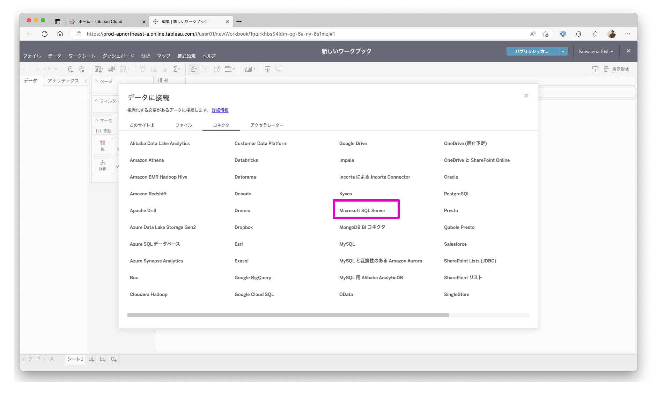This screenshot has width=657, height=397.
Task: Click the 詳細 detail mark card
Action: [x=103, y=165]
